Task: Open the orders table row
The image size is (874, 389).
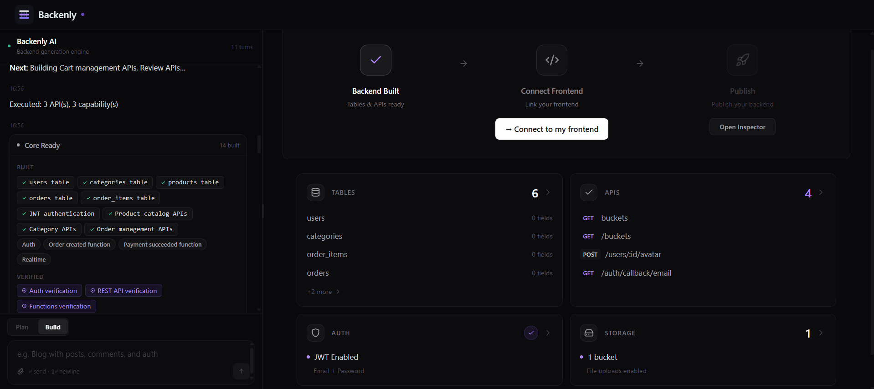Action: click(x=429, y=273)
